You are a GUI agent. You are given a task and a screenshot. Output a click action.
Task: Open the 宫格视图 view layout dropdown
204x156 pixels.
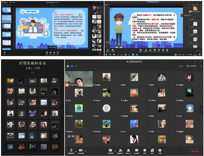tap(194, 66)
